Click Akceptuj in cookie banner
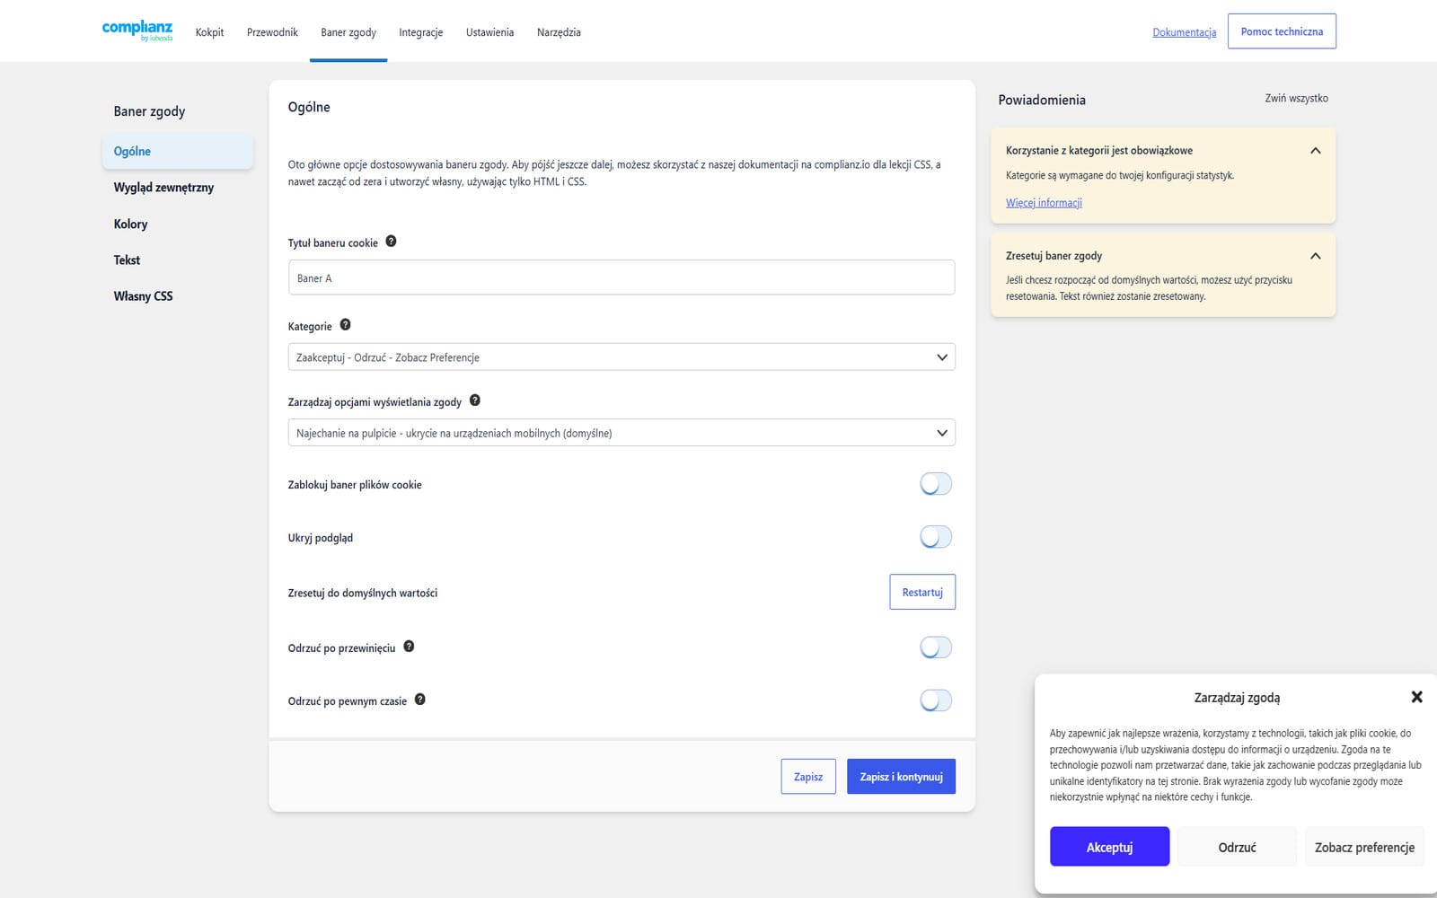 (1109, 847)
